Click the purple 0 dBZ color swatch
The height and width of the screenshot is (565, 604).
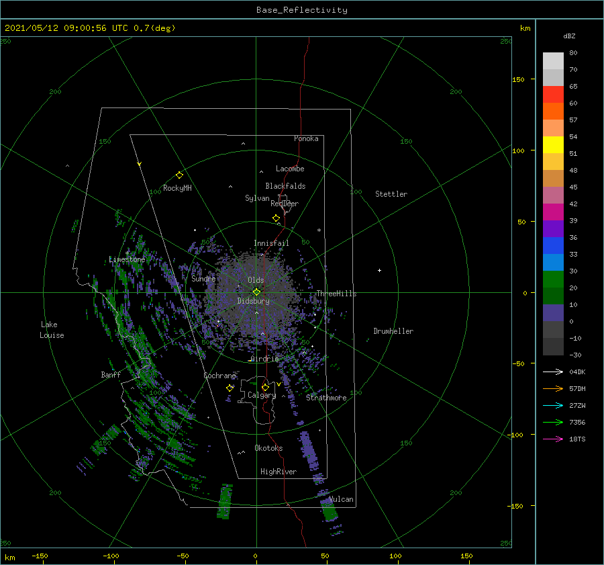[x=553, y=313]
